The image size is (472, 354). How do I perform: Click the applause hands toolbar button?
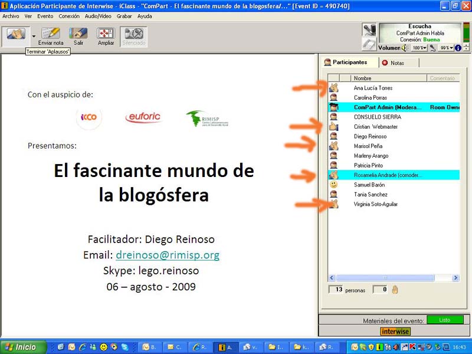[16, 36]
